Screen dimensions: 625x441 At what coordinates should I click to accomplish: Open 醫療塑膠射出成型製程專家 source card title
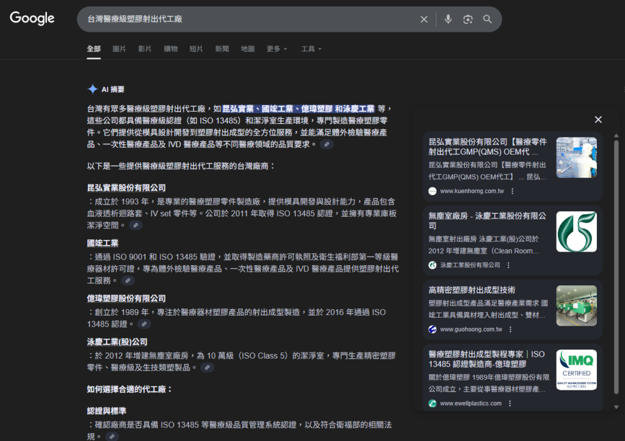pos(486,359)
